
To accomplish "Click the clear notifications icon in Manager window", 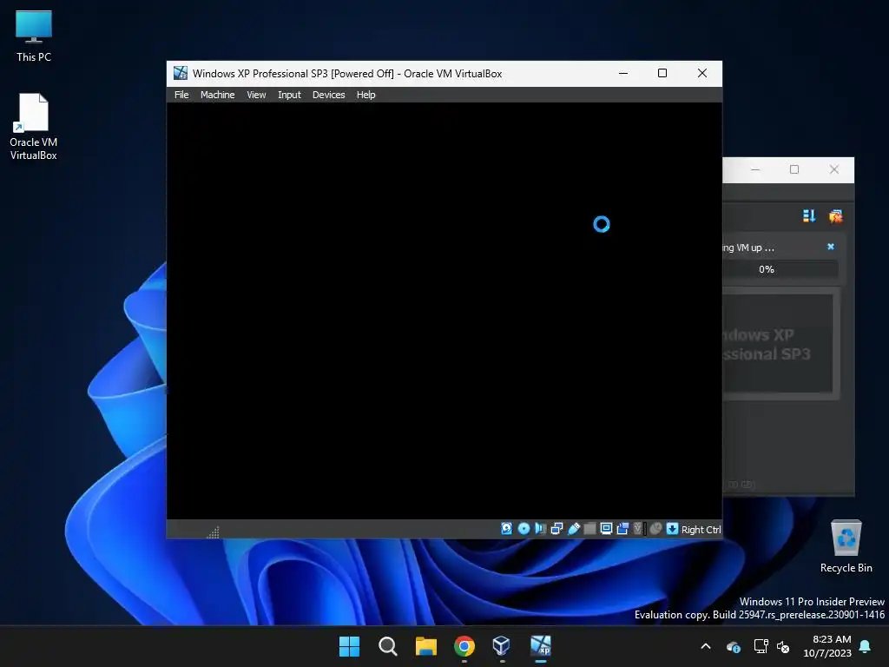I will pyautogui.click(x=835, y=216).
